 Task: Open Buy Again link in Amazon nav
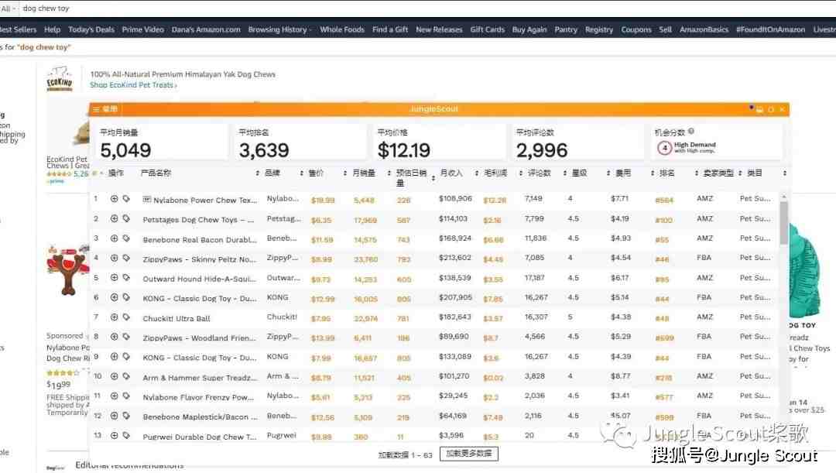[x=529, y=30]
